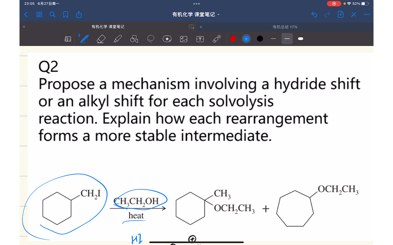393x245 pixels.
Task: Tap the plus sign between the products
Action: (266, 209)
